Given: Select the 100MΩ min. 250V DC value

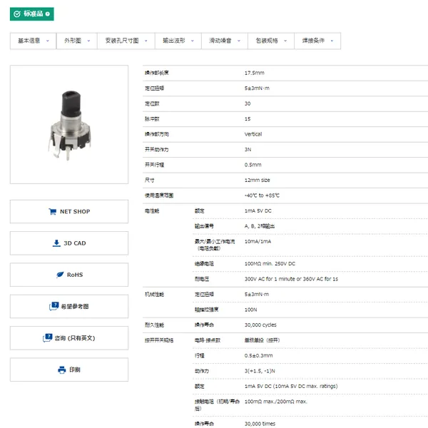Looking at the screenshot, I should [270, 264].
